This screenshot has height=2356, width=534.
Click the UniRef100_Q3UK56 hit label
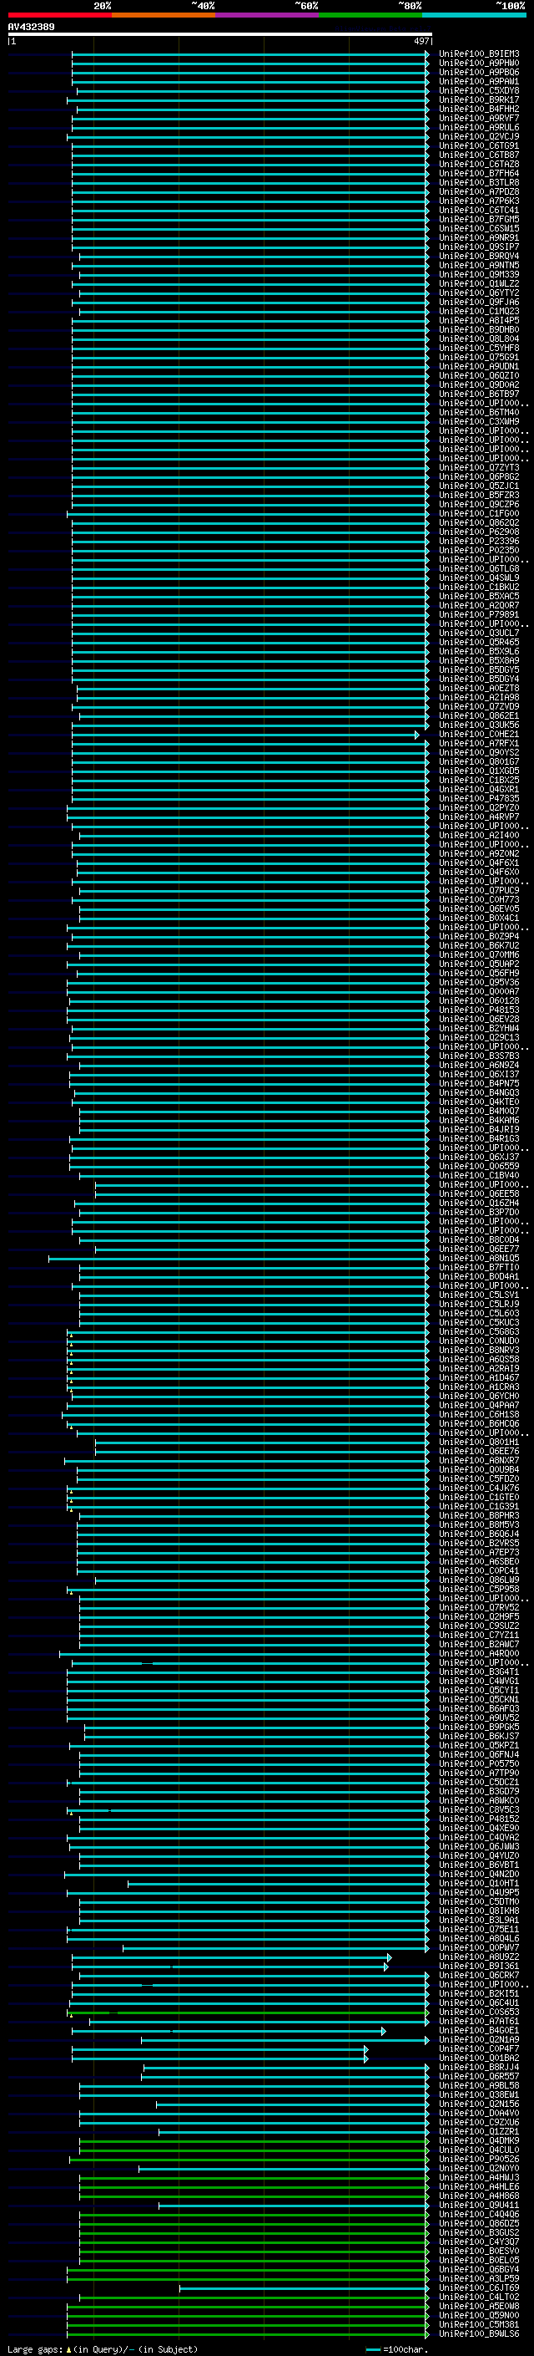click(478, 725)
